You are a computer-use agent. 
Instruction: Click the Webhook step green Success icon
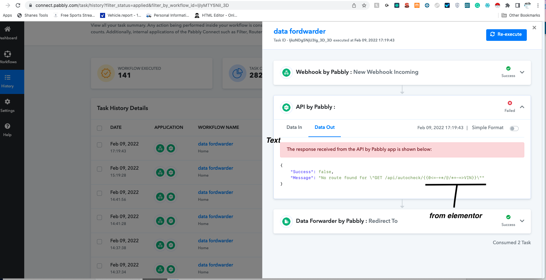click(x=508, y=69)
